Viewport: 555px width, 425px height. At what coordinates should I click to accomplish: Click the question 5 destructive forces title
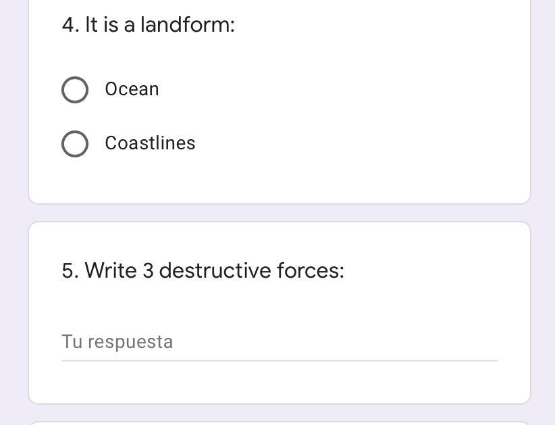pyautogui.click(x=203, y=271)
